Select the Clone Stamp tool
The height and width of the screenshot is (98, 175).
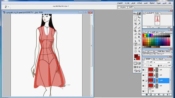point(135,31)
